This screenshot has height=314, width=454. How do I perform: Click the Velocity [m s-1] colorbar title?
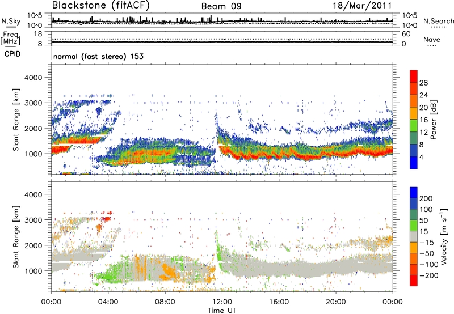pos(443,236)
